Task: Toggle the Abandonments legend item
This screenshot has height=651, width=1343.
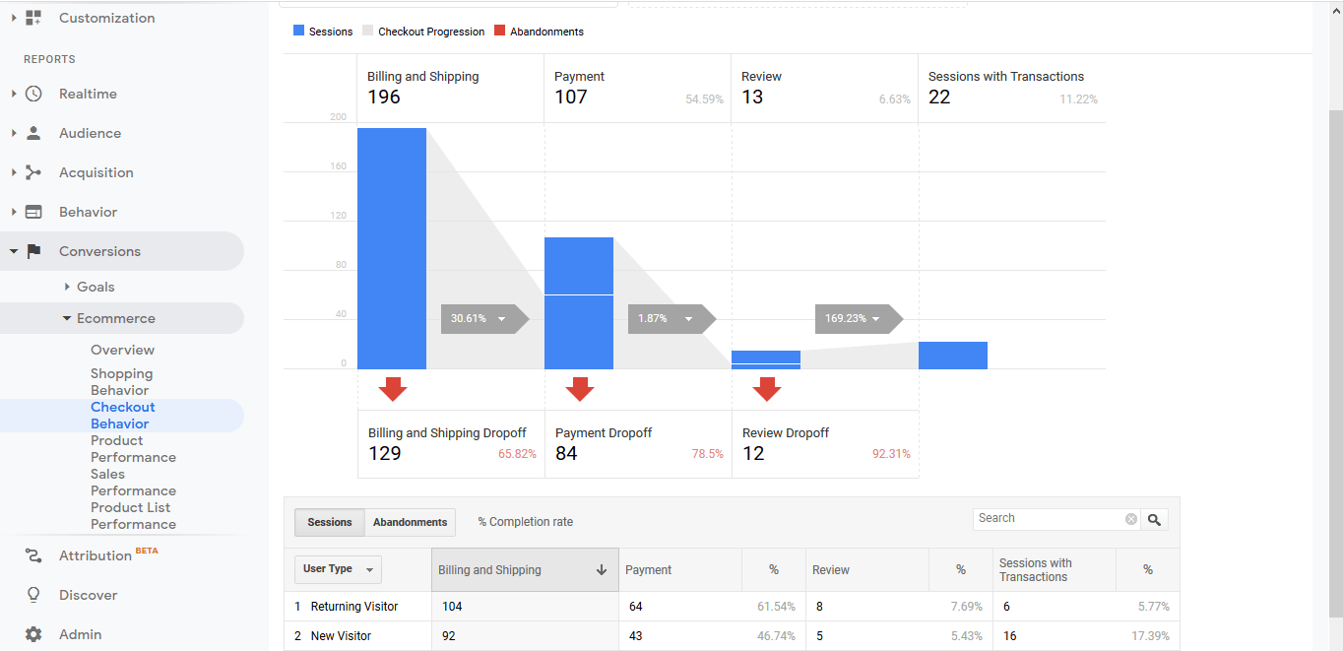Action: (x=539, y=31)
